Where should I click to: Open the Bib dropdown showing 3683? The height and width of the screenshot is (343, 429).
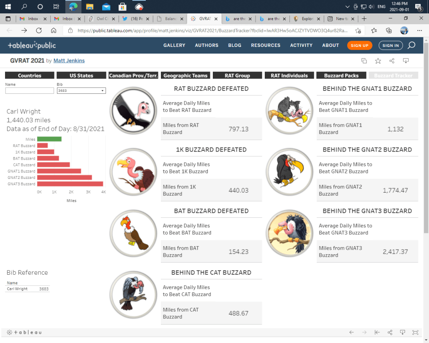pyautogui.click(x=81, y=90)
